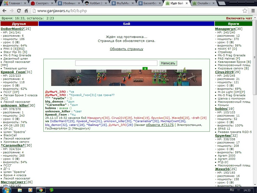The height and width of the screenshot is (193, 257).
Task: Open unknown_killer player profile link
Action: tap(14, 105)
